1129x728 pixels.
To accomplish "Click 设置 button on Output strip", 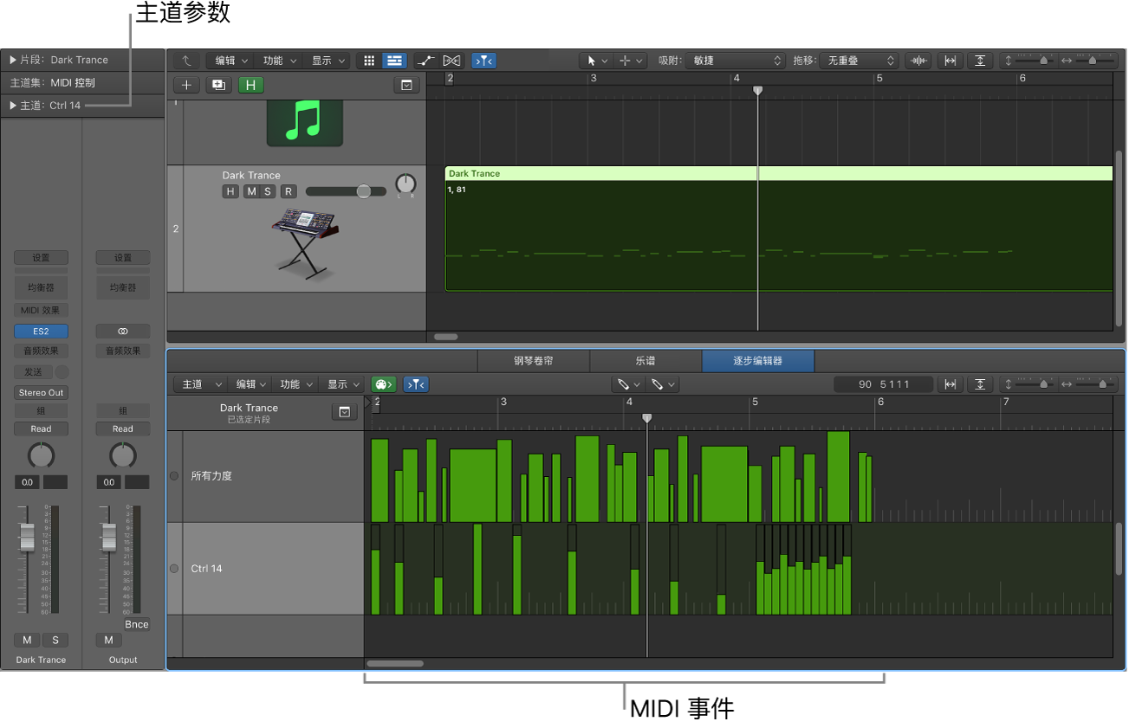I will pos(123,258).
